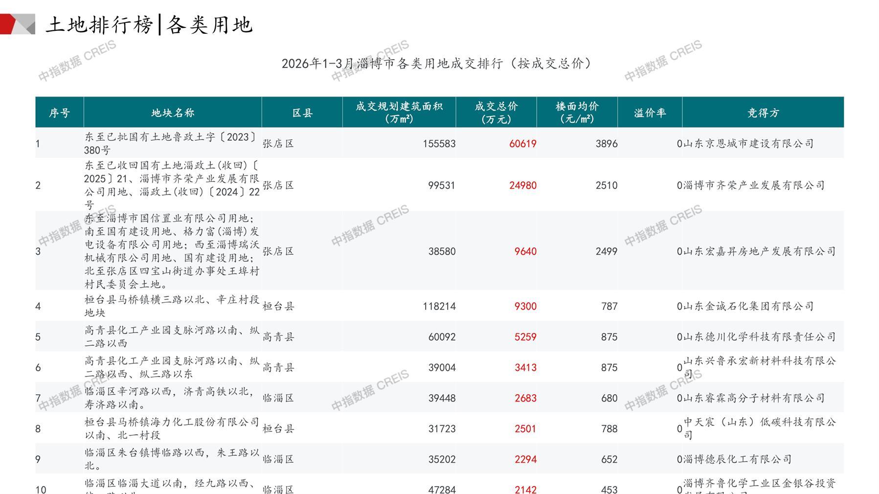This screenshot has width=879, height=494.
Task: Click 山东金诚石化集团有限公司 bidder name
Action: click(748, 306)
